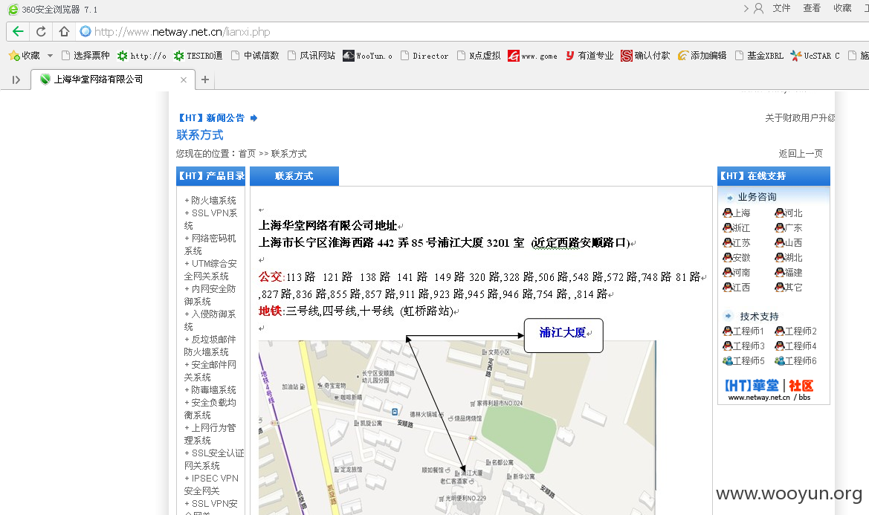Screen dimensions: 869x515
Task: Open the http://o bookmark
Action: click(x=142, y=56)
